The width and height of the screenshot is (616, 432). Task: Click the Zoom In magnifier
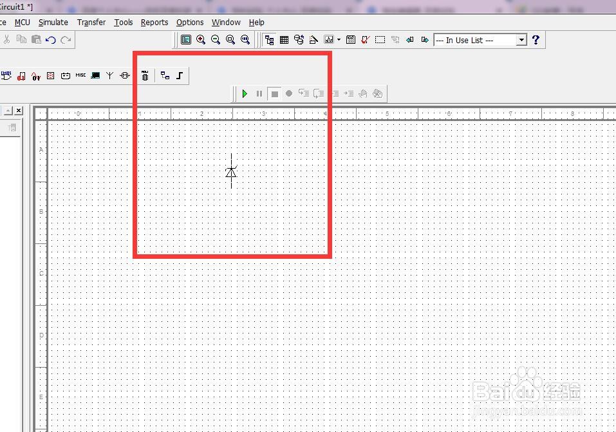(201, 40)
